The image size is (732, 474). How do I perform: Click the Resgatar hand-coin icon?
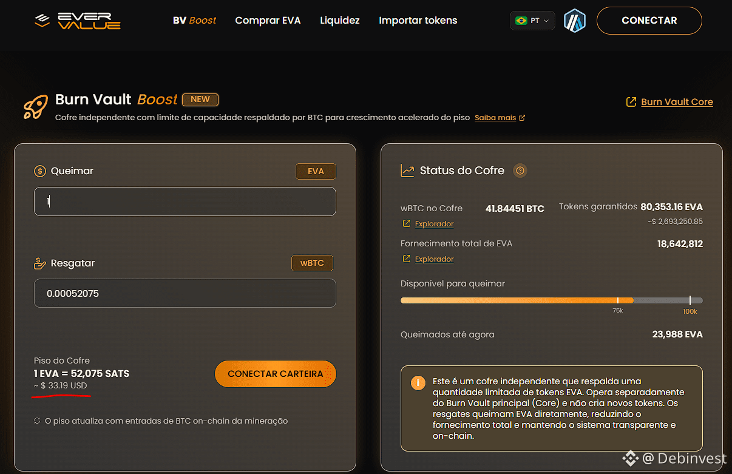click(40, 263)
